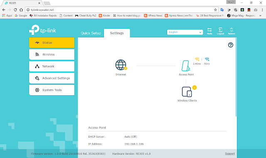Expand the bookmarks overflow chevron
The height and width of the screenshot is (158, 266).
click(x=260, y=16)
